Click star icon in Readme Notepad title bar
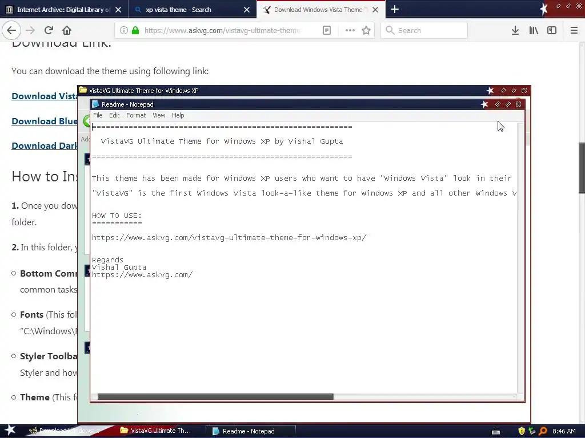Screen dimensions: 585x438 (x=484, y=104)
